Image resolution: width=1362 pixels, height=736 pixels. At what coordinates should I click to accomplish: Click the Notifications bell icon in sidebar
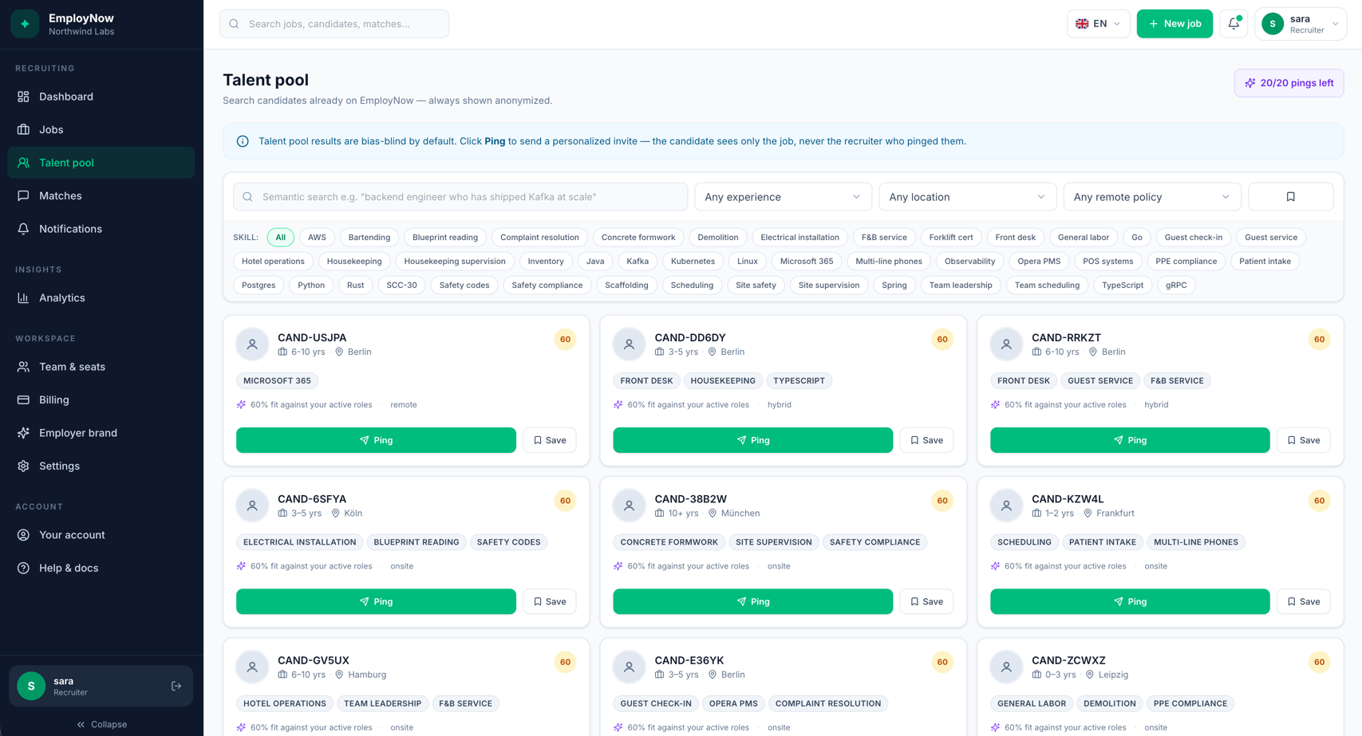point(23,229)
